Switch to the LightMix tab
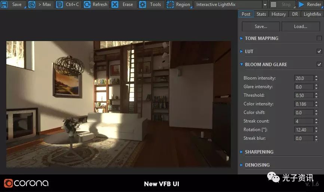 312,14
